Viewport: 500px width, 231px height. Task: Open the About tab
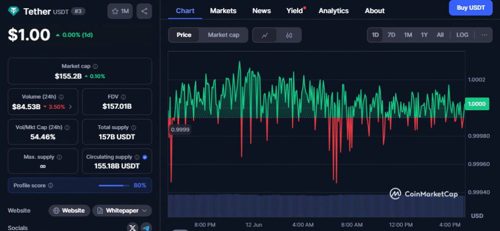pos(375,11)
